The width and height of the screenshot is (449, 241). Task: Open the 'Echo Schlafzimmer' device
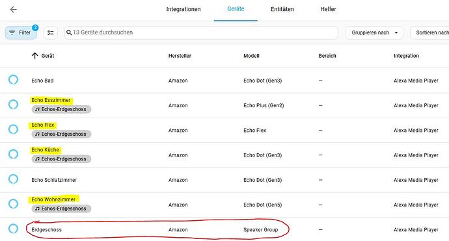point(54,180)
